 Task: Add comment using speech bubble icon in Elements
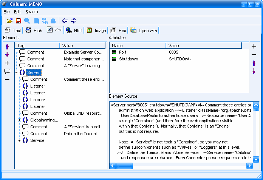(x=7, y=71)
